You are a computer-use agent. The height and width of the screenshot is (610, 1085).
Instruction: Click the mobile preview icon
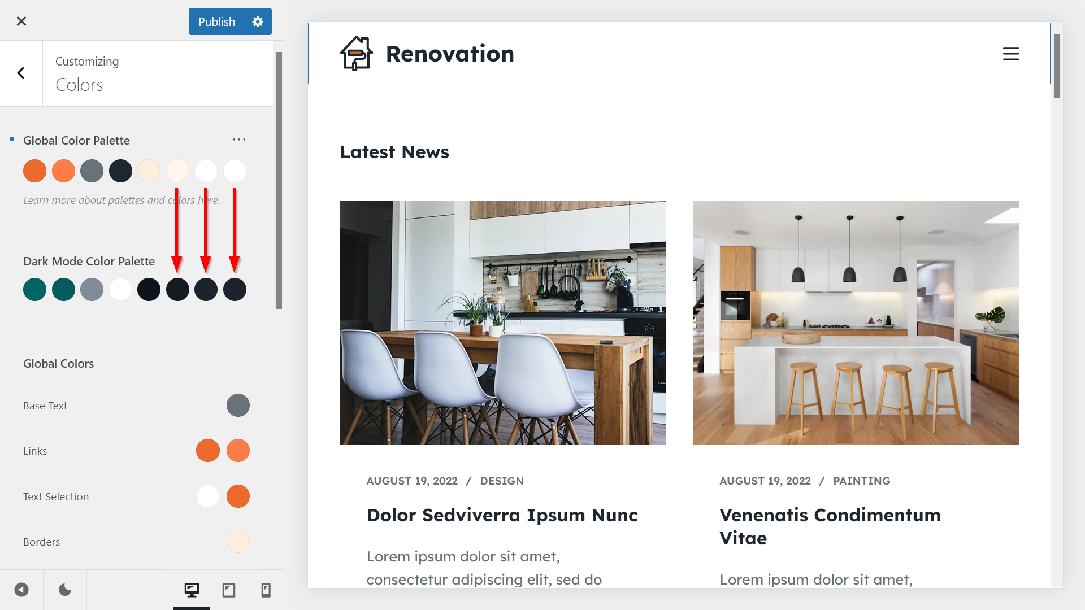click(x=266, y=590)
